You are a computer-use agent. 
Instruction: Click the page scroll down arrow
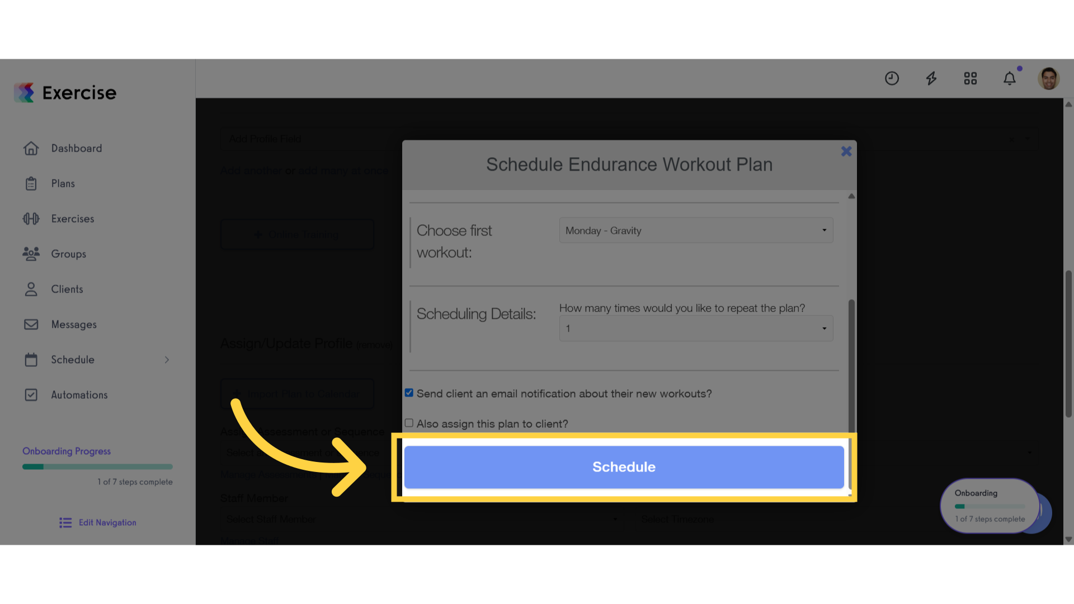[1068, 540]
